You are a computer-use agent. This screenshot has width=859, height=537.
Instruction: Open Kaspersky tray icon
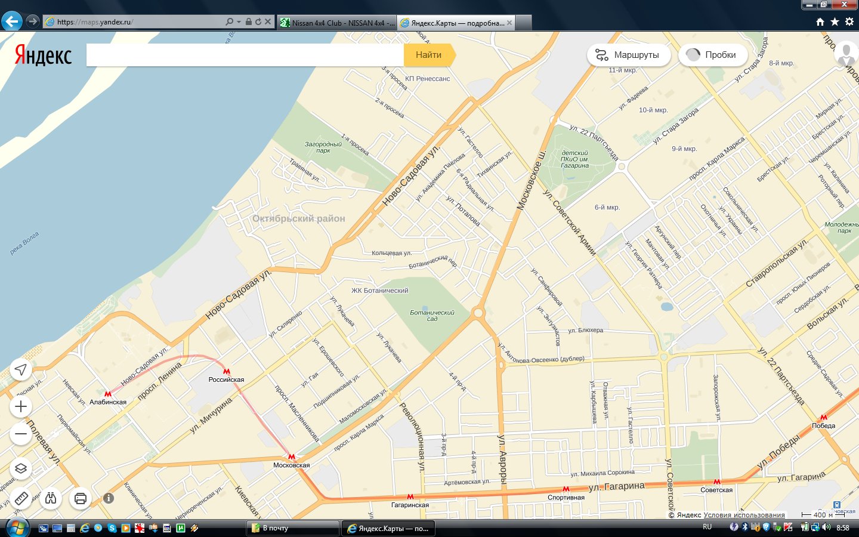(788, 527)
